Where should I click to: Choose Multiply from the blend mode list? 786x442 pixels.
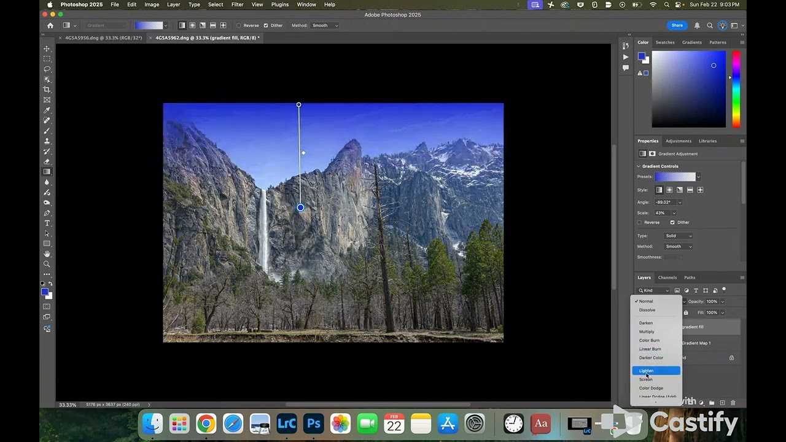coord(647,331)
